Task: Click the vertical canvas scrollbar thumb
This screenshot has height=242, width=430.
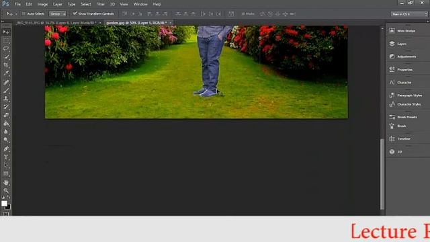Action: [382, 175]
